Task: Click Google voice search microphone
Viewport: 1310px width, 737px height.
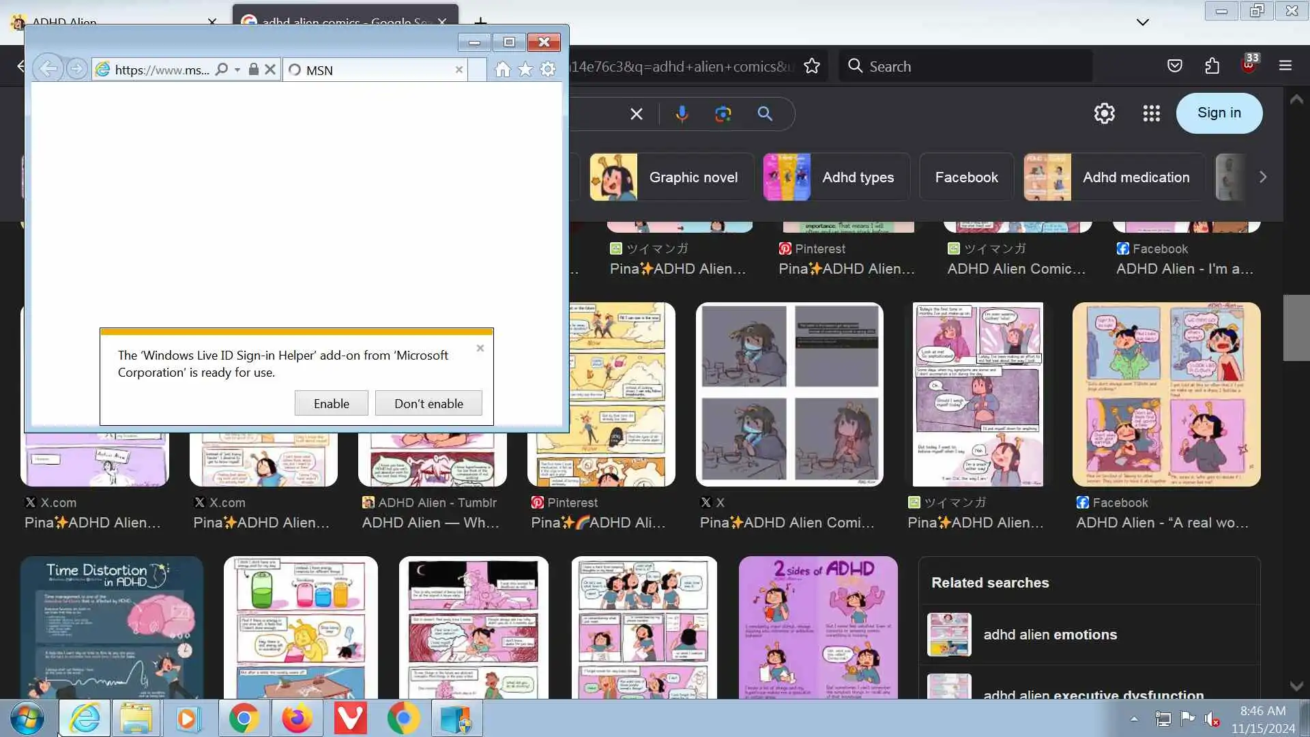Action: click(682, 114)
